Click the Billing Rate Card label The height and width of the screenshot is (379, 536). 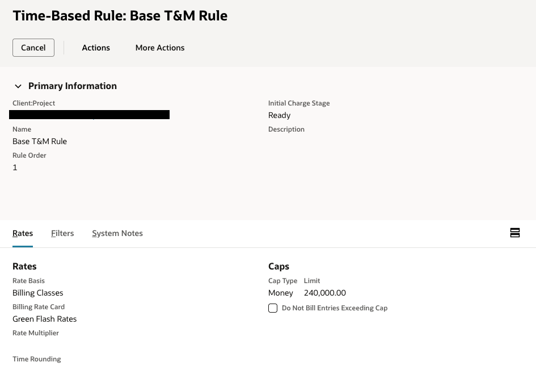[39, 307]
